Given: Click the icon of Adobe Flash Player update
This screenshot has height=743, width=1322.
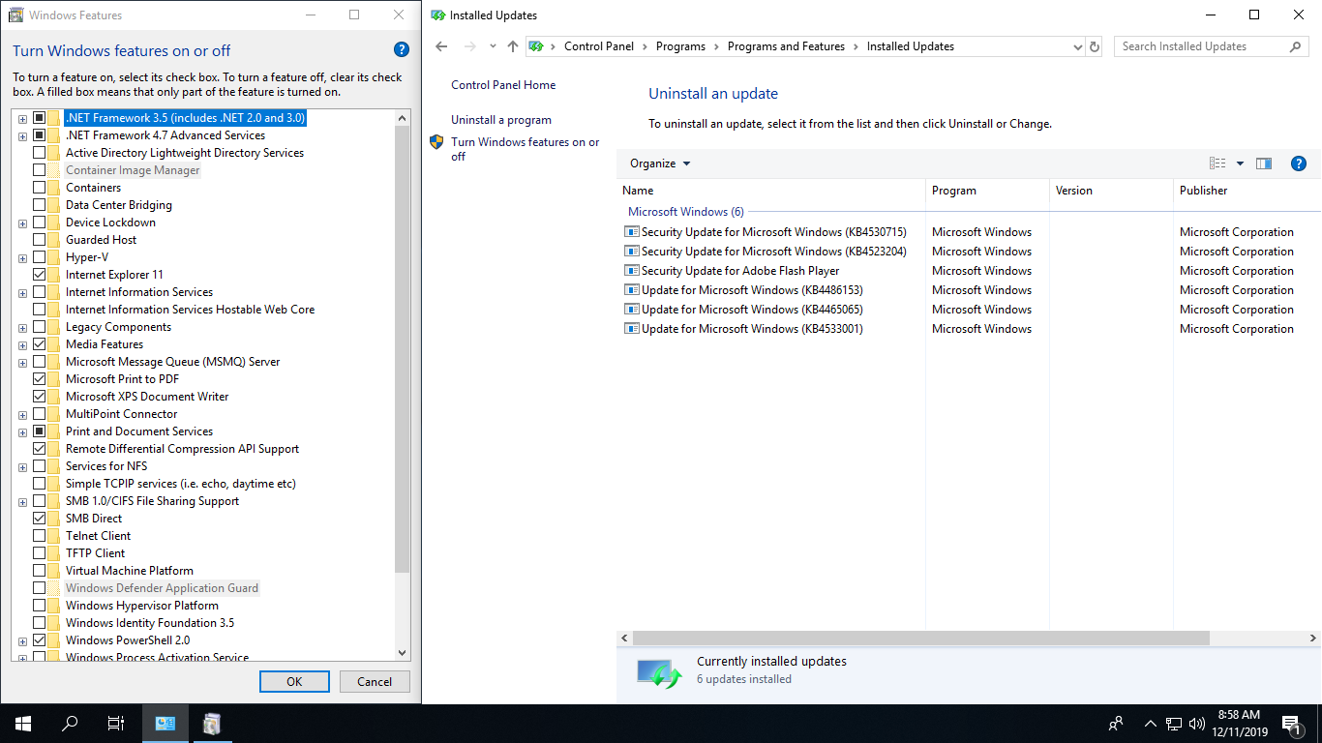Looking at the screenshot, I should point(632,271).
